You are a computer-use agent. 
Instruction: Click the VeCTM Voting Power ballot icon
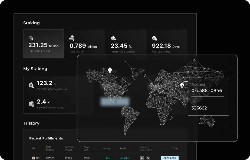pyautogui.click(x=31, y=85)
